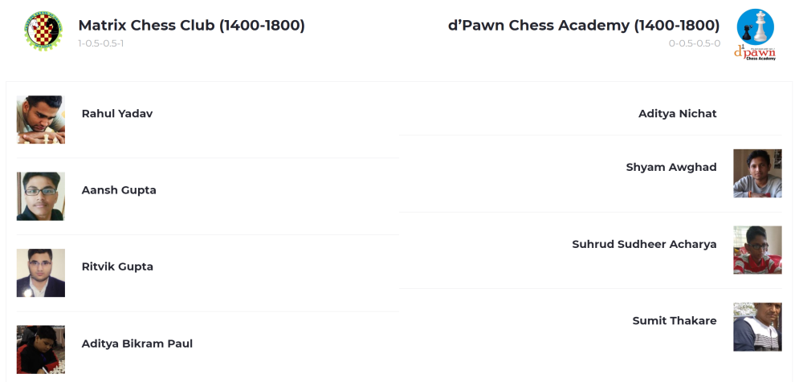The width and height of the screenshot is (803, 382).
Task: Click Aditya Bikram Paul's photo
Action: coord(41,349)
